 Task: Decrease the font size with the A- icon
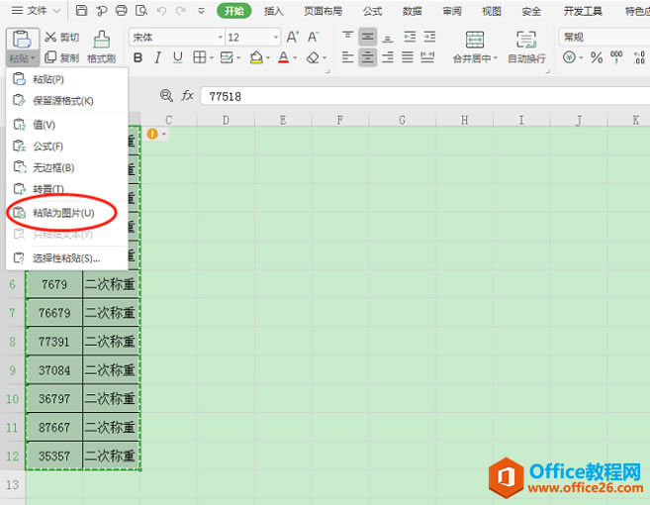pyautogui.click(x=313, y=37)
